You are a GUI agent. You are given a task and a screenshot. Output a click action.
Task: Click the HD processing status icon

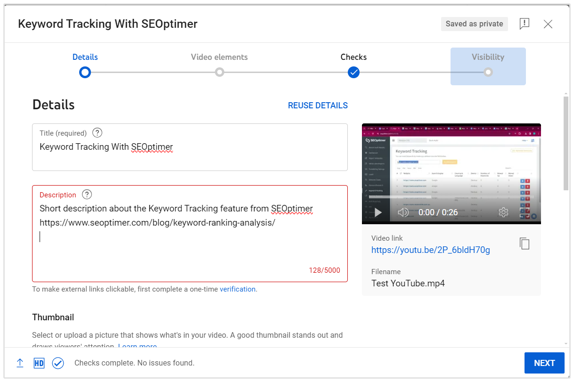[39, 363]
